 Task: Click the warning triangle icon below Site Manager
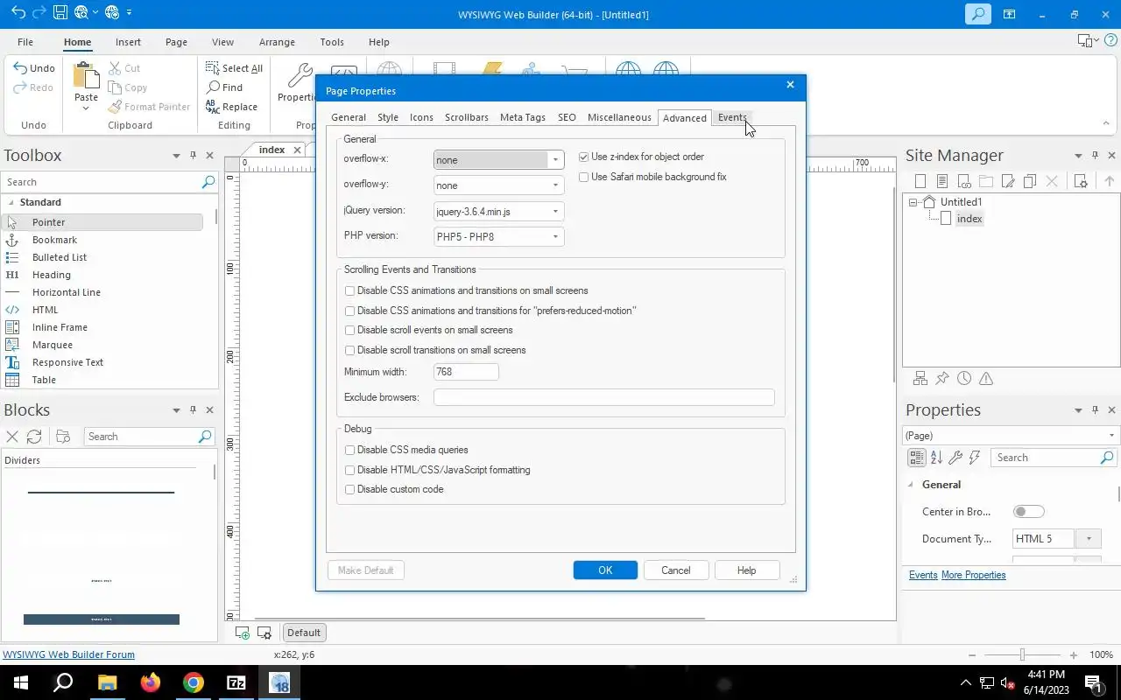coord(986,379)
